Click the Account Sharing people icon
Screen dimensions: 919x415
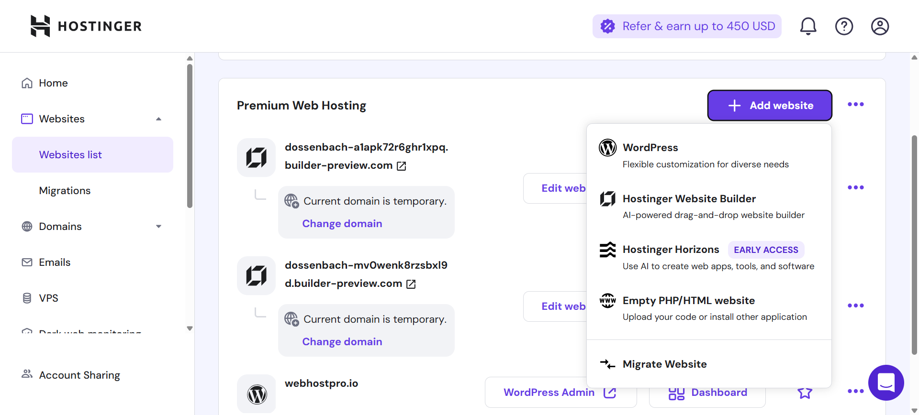27,374
